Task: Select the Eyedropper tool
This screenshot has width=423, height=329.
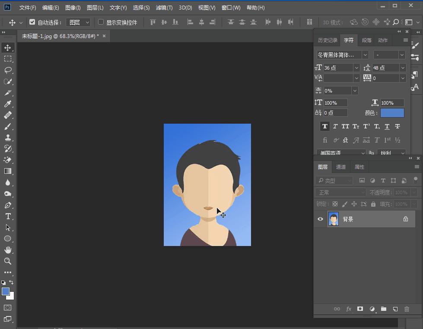Action: point(8,104)
